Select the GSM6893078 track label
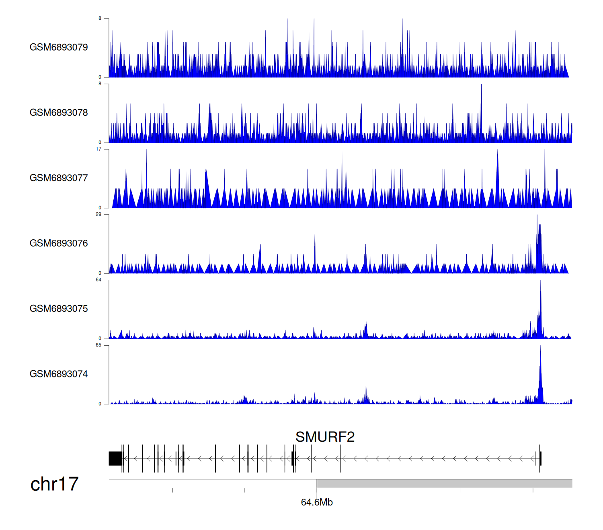 point(59,113)
